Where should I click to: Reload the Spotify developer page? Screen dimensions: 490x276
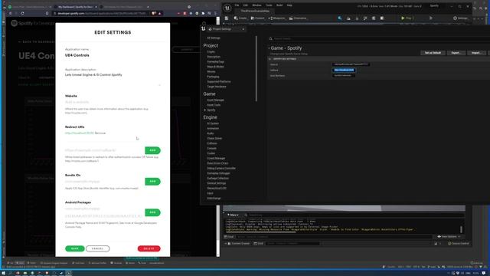click(x=22, y=14)
